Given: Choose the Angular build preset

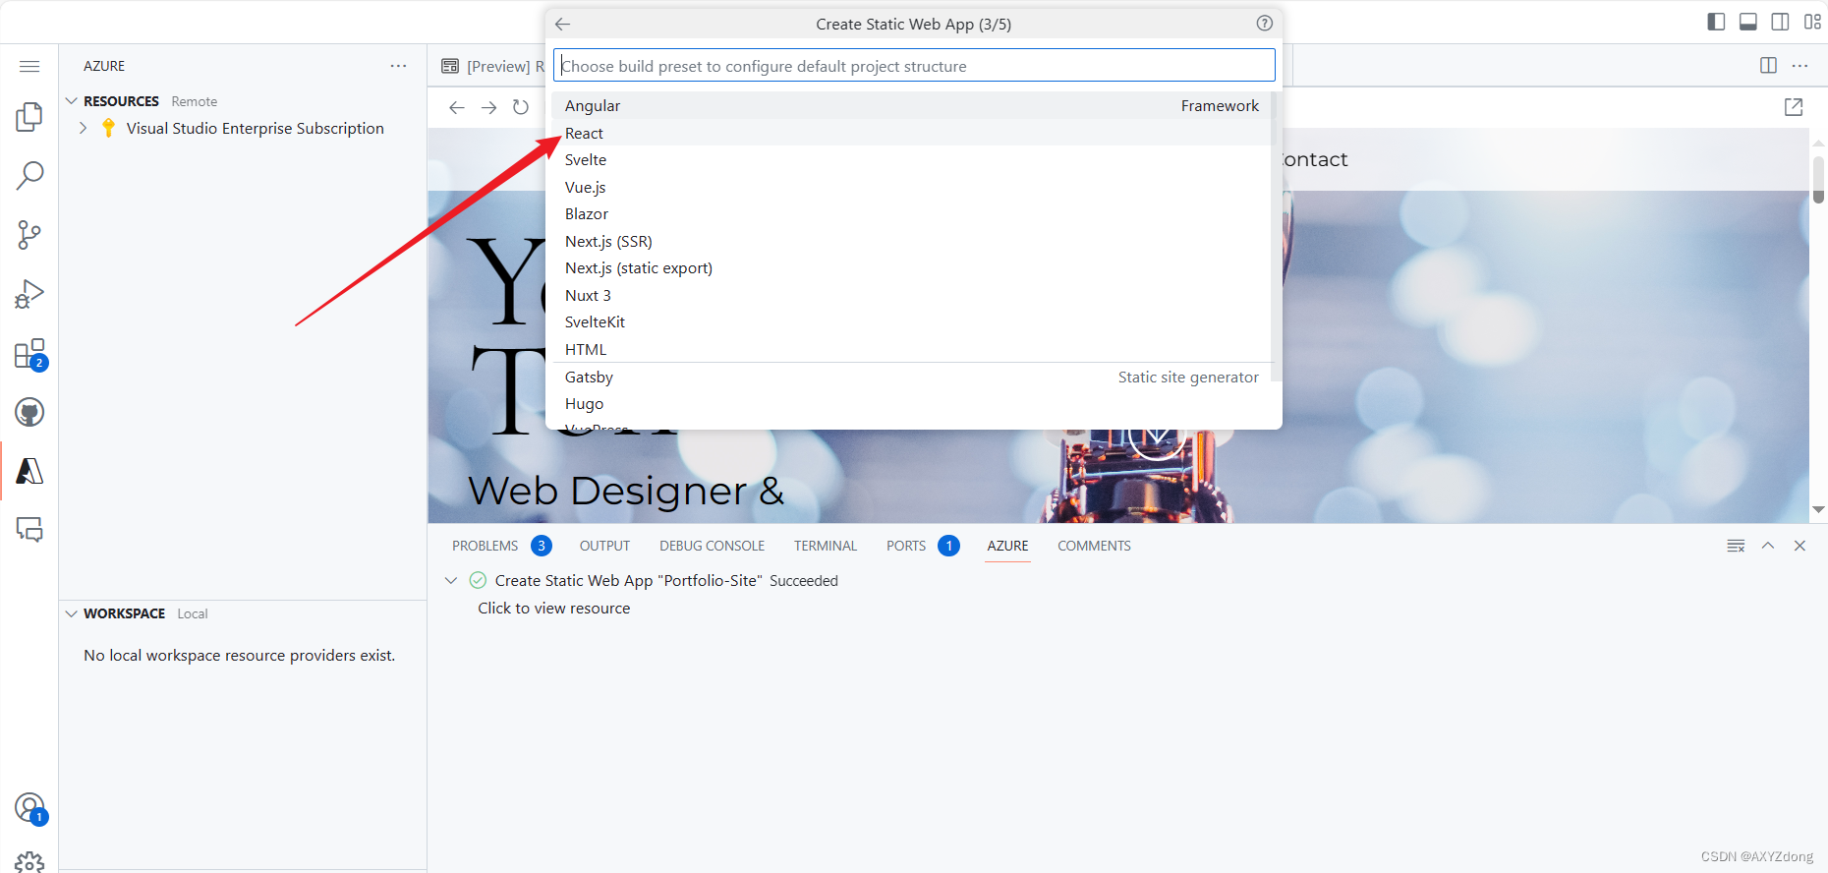Looking at the screenshot, I should 913,106.
